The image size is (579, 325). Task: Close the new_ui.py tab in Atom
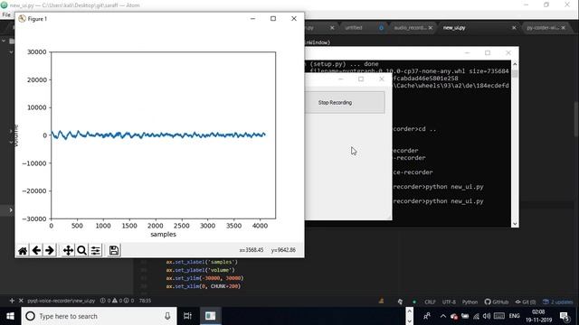click(x=514, y=28)
